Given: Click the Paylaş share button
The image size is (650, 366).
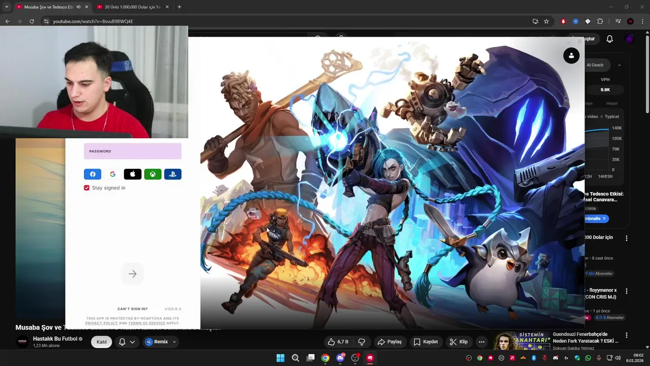Looking at the screenshot, I should pyautogui.click(x=389, y=342).
